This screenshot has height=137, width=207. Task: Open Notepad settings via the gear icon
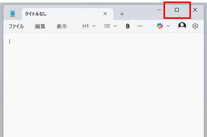195,26
